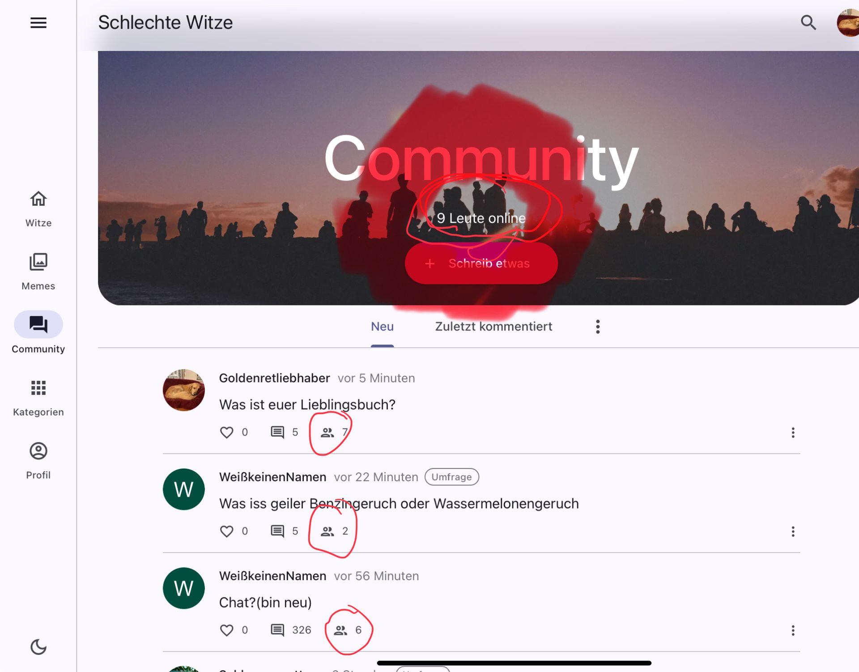The height and width of the screenshot is (672, 859).
Task: Click the search magnifier icon
Action: pyautogui.click(x=808, y=22)
